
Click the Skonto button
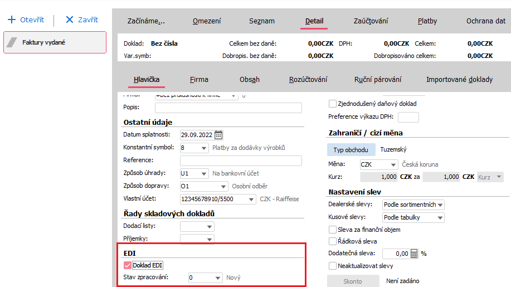pos(353,281)
